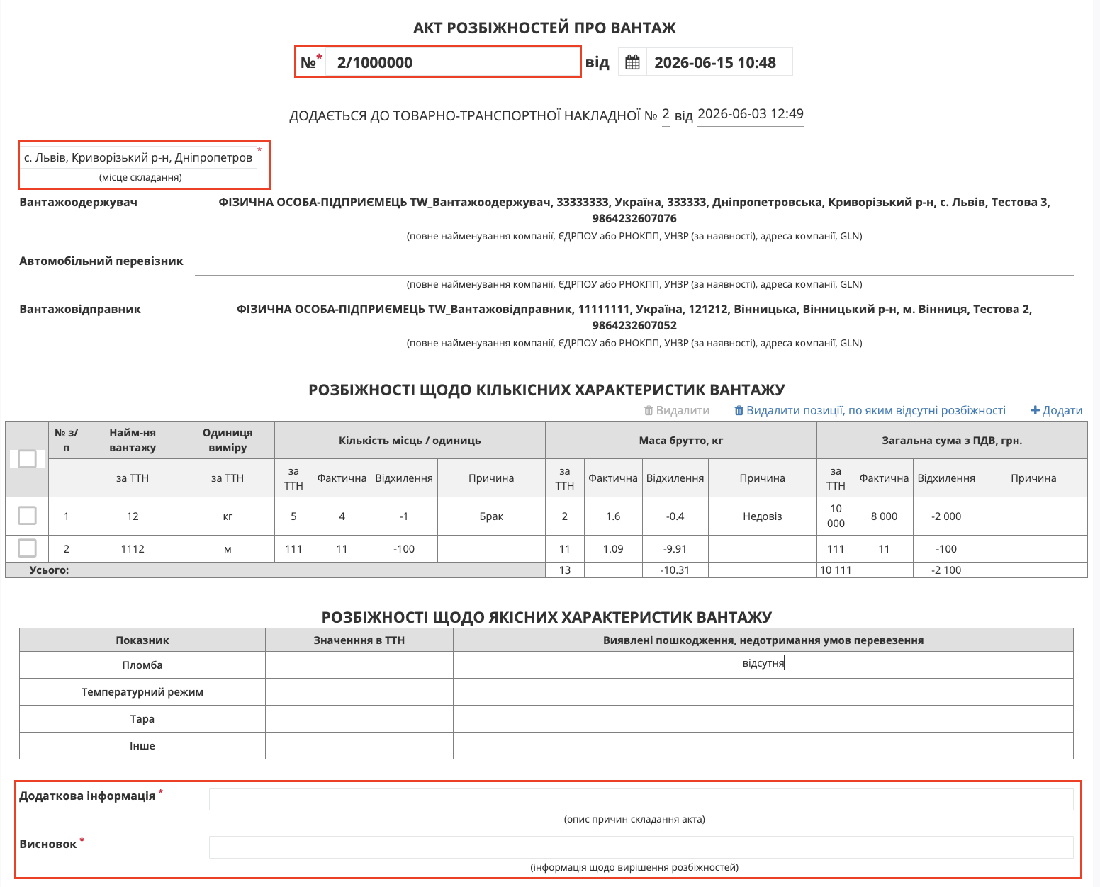Viewport: 1100px width, 887px height.
Task: Click the Усього totals row label
Action: click(49, 570)
